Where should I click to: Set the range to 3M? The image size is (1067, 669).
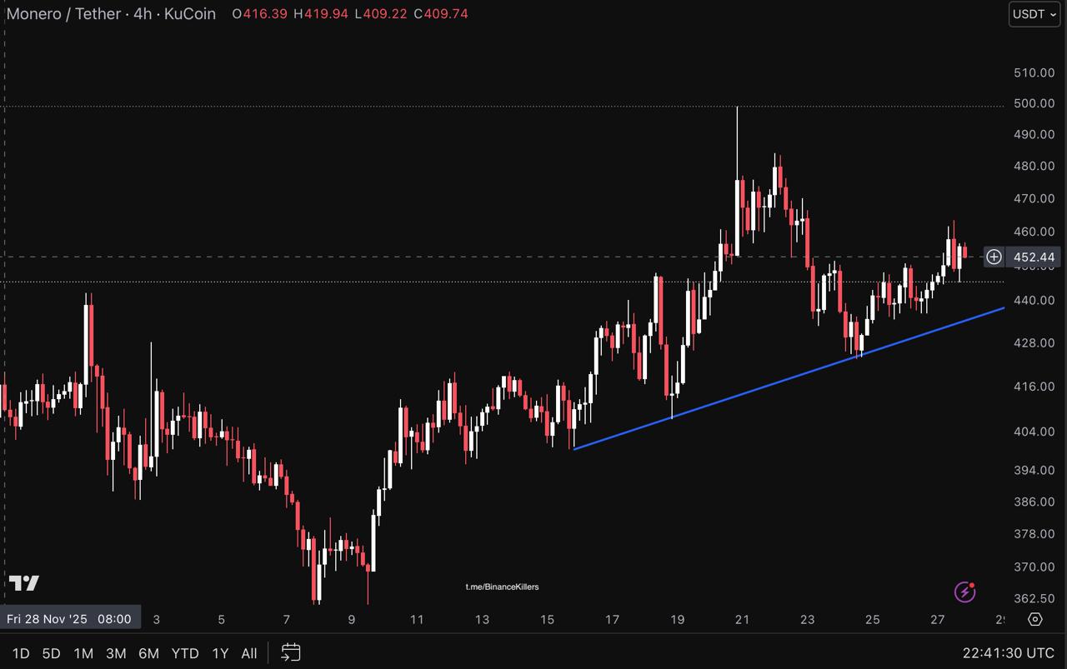point(116,653)
